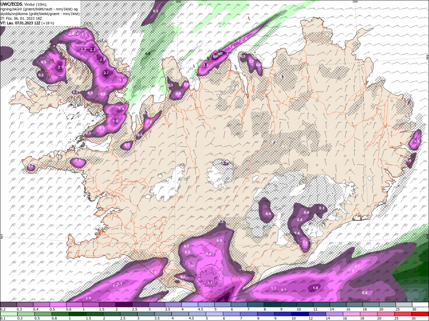Screen dimensions: 429x321
Task: Click the bold 'UWC/ECDS' map title
Action: point(11,4)
